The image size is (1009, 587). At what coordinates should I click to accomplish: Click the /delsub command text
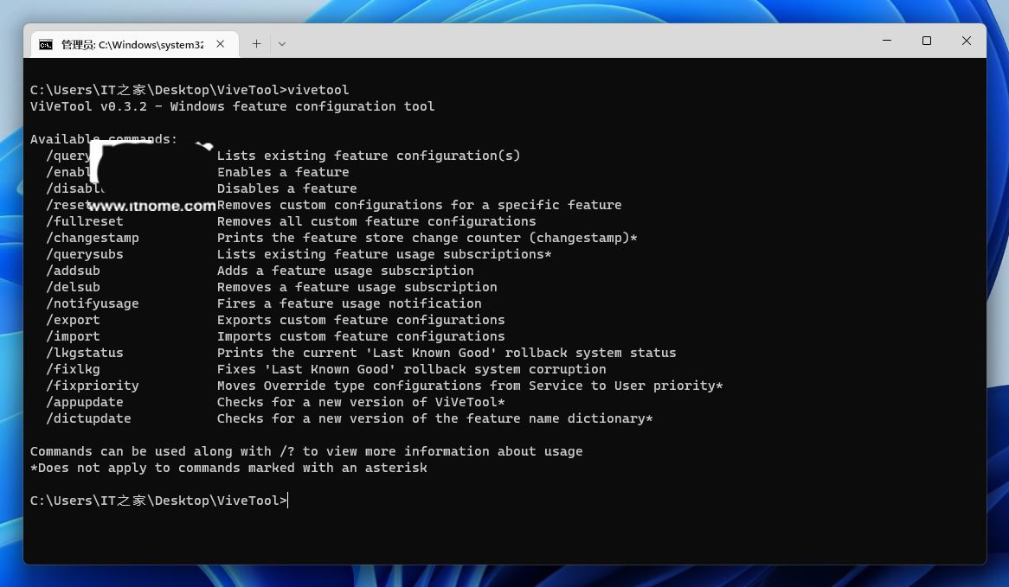pyautogui.click(x=73, y=287)
